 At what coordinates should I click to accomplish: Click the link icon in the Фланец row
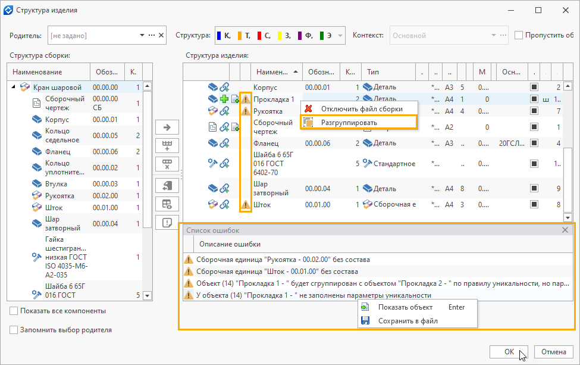(224, 143)
